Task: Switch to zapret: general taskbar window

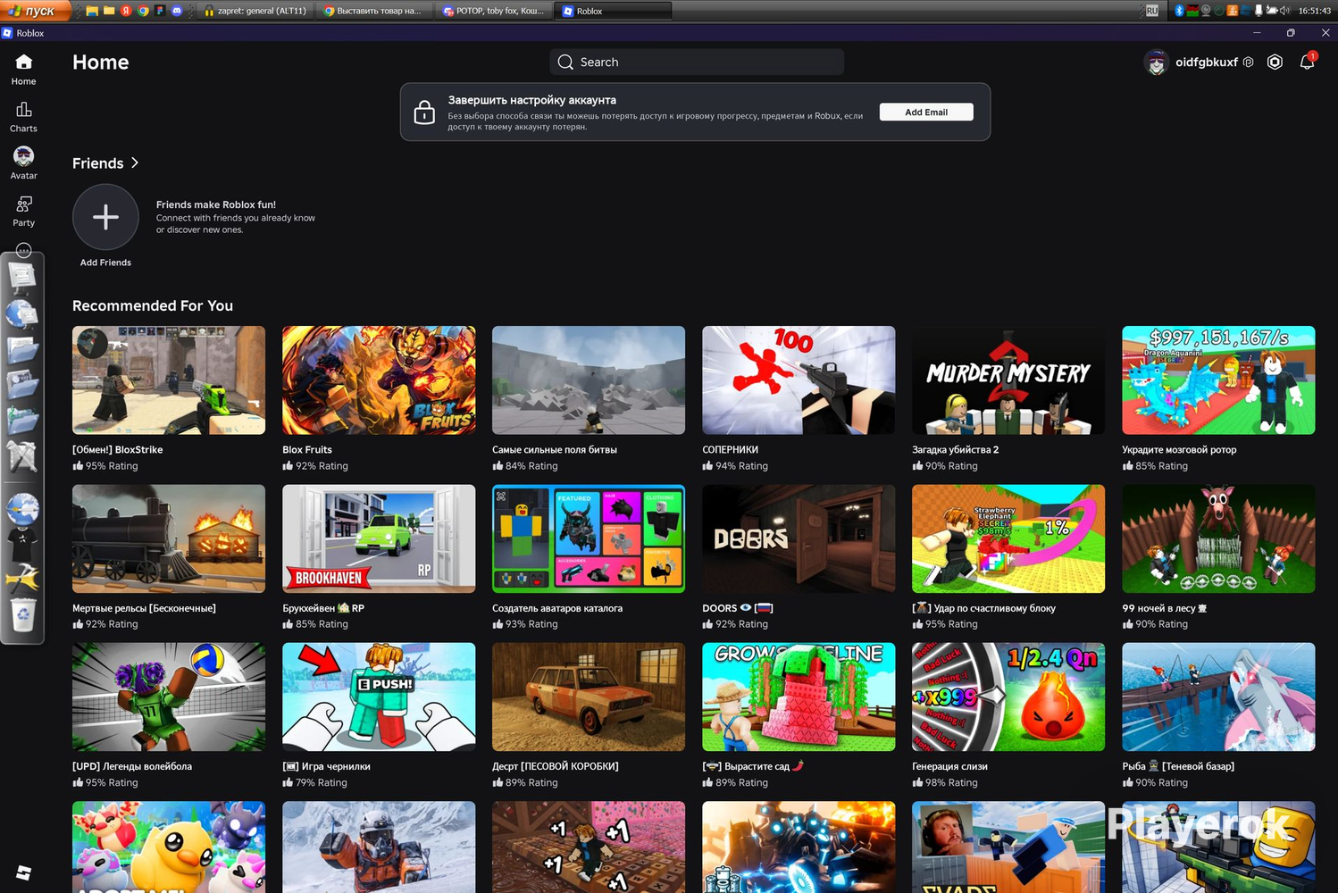Action: point(255,11)
